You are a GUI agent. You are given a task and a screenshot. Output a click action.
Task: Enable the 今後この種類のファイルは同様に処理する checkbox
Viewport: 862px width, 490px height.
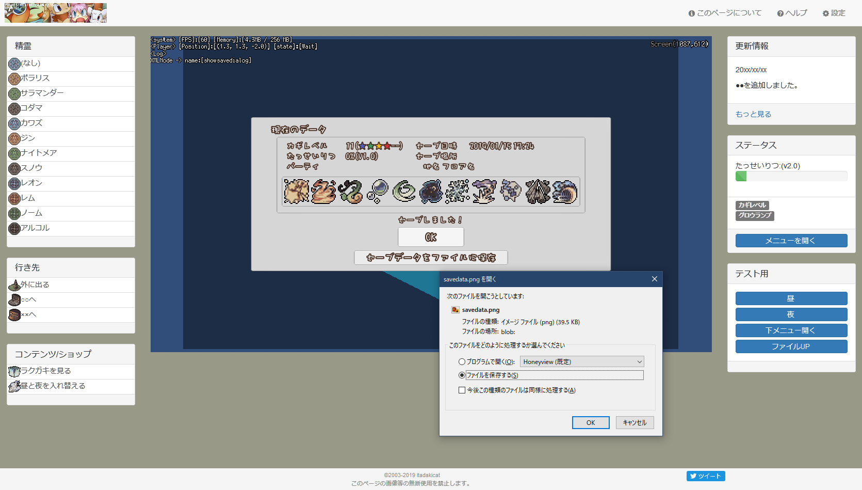462,390
